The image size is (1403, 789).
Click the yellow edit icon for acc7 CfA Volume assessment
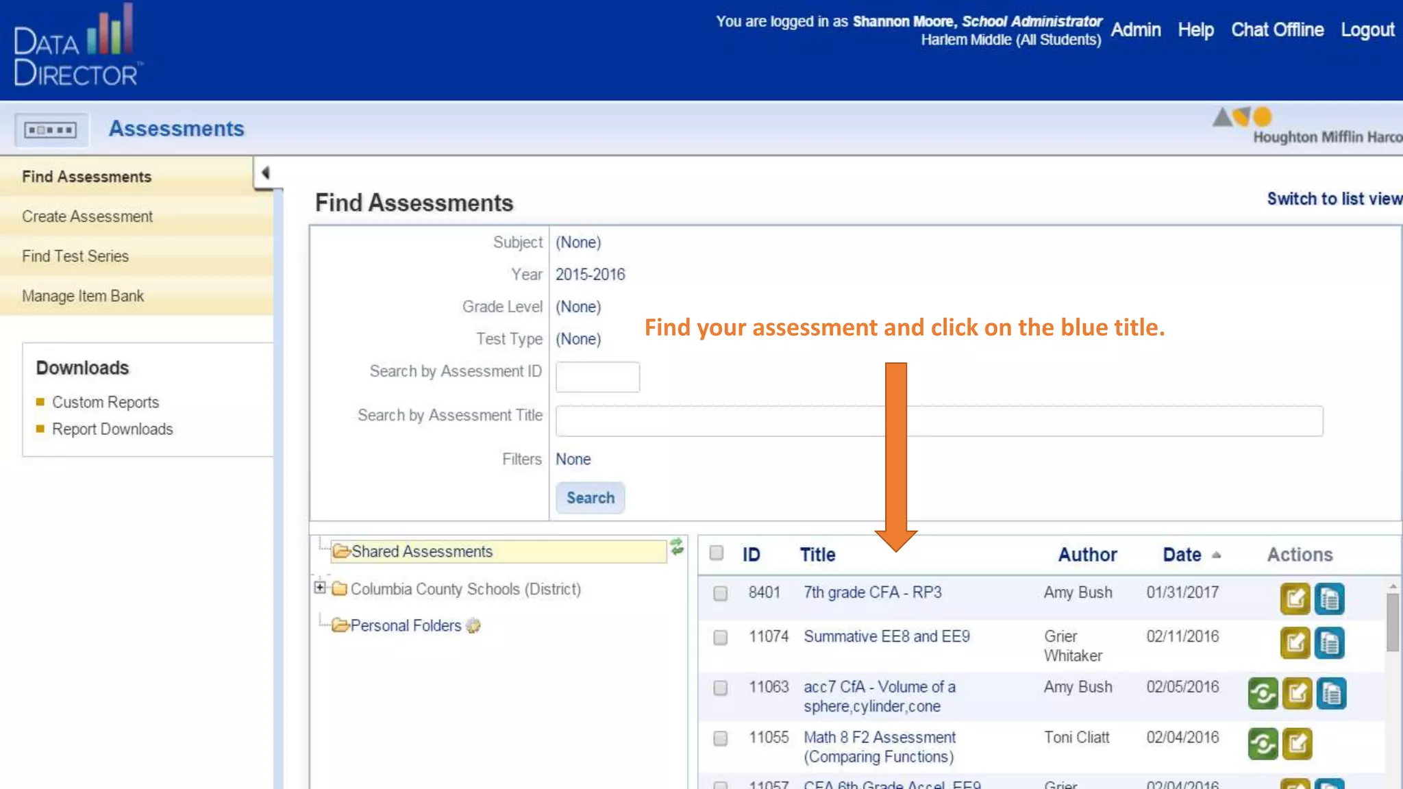pos(1297,693)
